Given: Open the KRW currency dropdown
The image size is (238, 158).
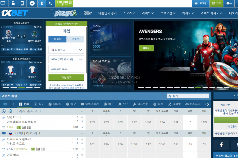Looking at the screenshot, I should pyautogui.click(x=66, y=60).
